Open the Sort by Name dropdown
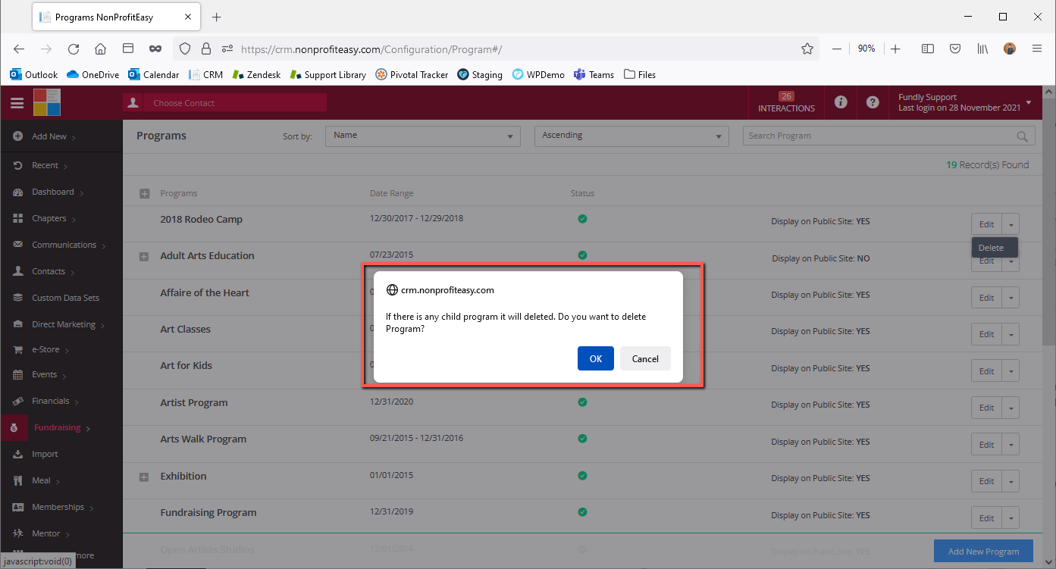Viewport: 1056px width, 569px height. pos(423,136)
